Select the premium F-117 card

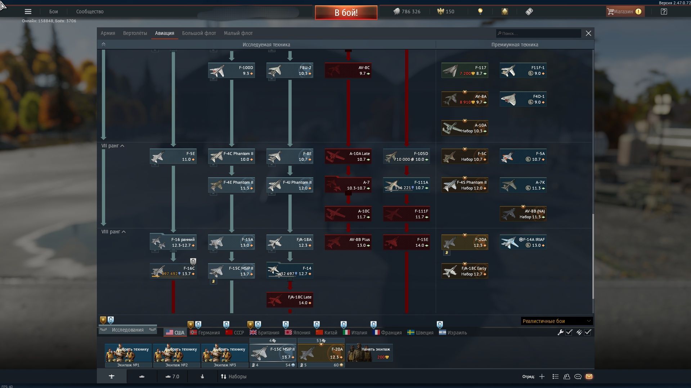465,70
